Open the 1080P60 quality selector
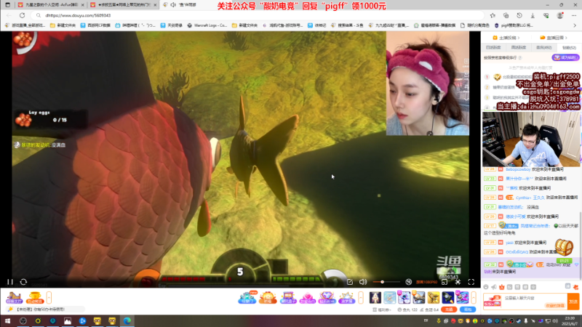The height and width of the screenshot is (327, 582). (x=426, y=282)
